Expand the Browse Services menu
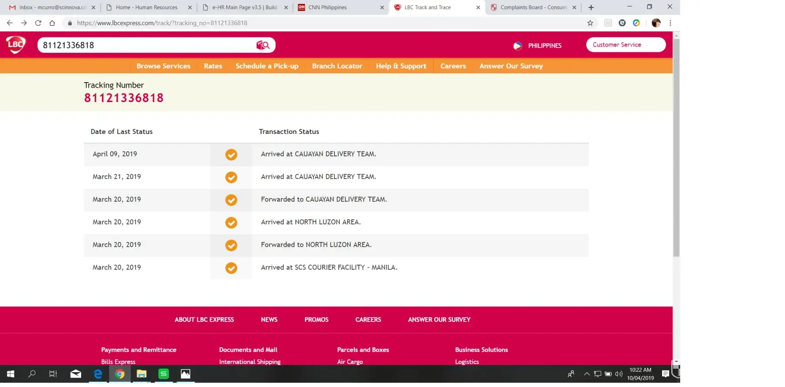Image resolution: width=785 pixels, height=387 pixels. click(x=163, y=66)
